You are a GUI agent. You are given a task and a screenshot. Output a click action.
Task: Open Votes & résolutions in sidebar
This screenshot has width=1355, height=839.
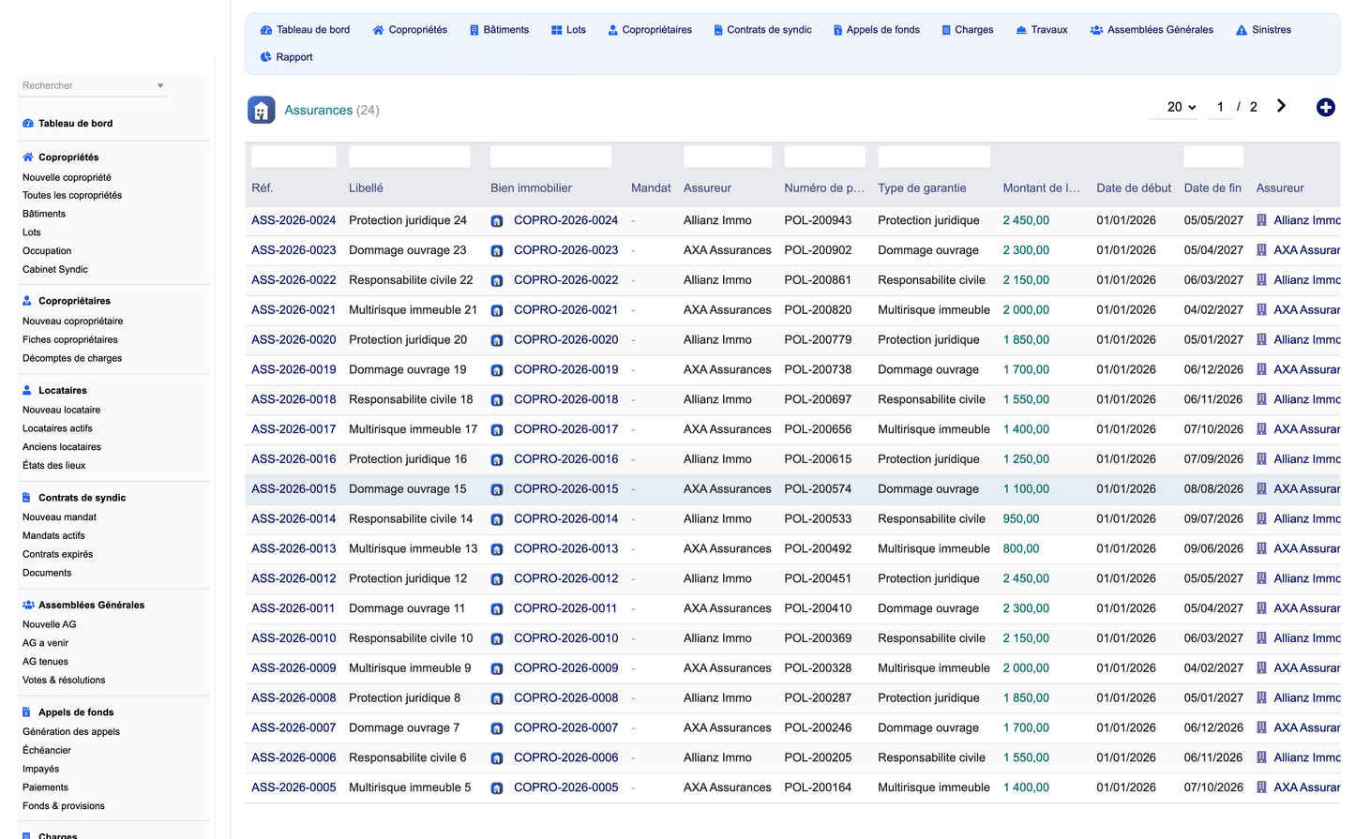(64, 681)
